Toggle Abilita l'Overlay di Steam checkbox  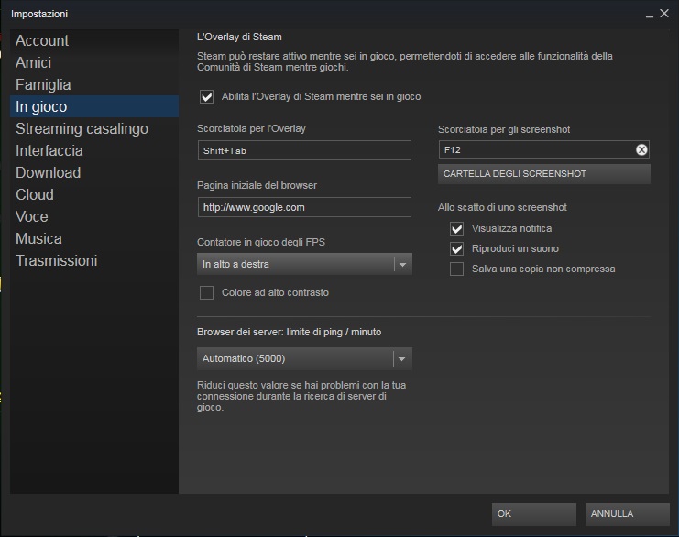coord(206,96)
